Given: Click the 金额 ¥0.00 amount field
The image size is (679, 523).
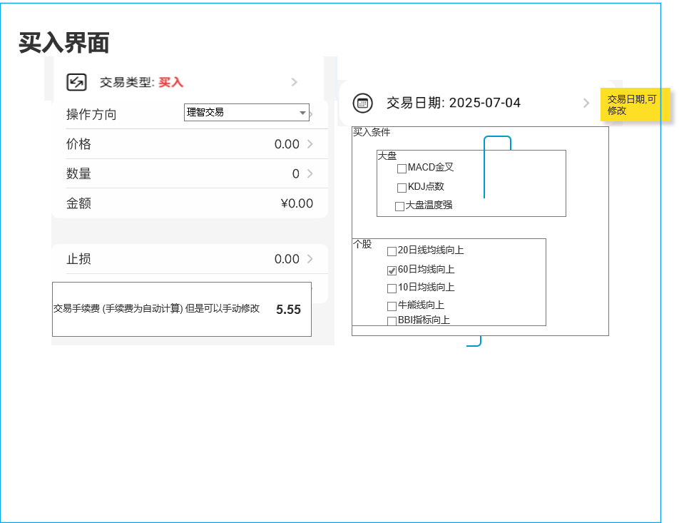Looking at the screenshot, I should pyautogui.click(x=296, y=203).
